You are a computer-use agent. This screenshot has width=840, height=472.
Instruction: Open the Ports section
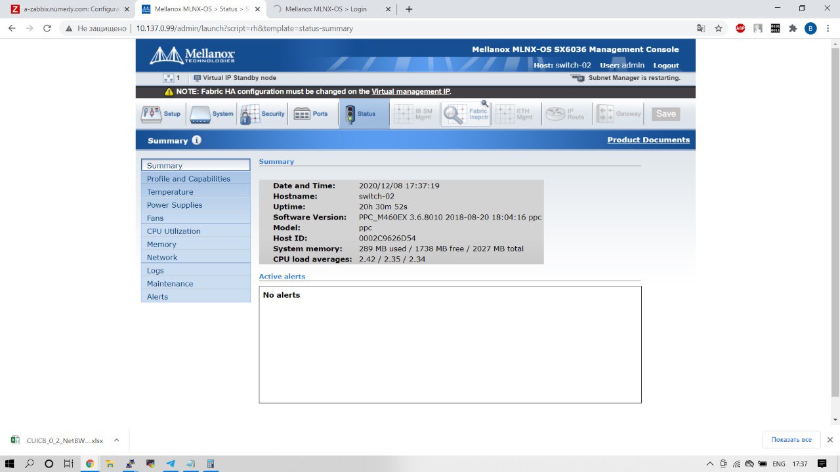tap(311, 114)
